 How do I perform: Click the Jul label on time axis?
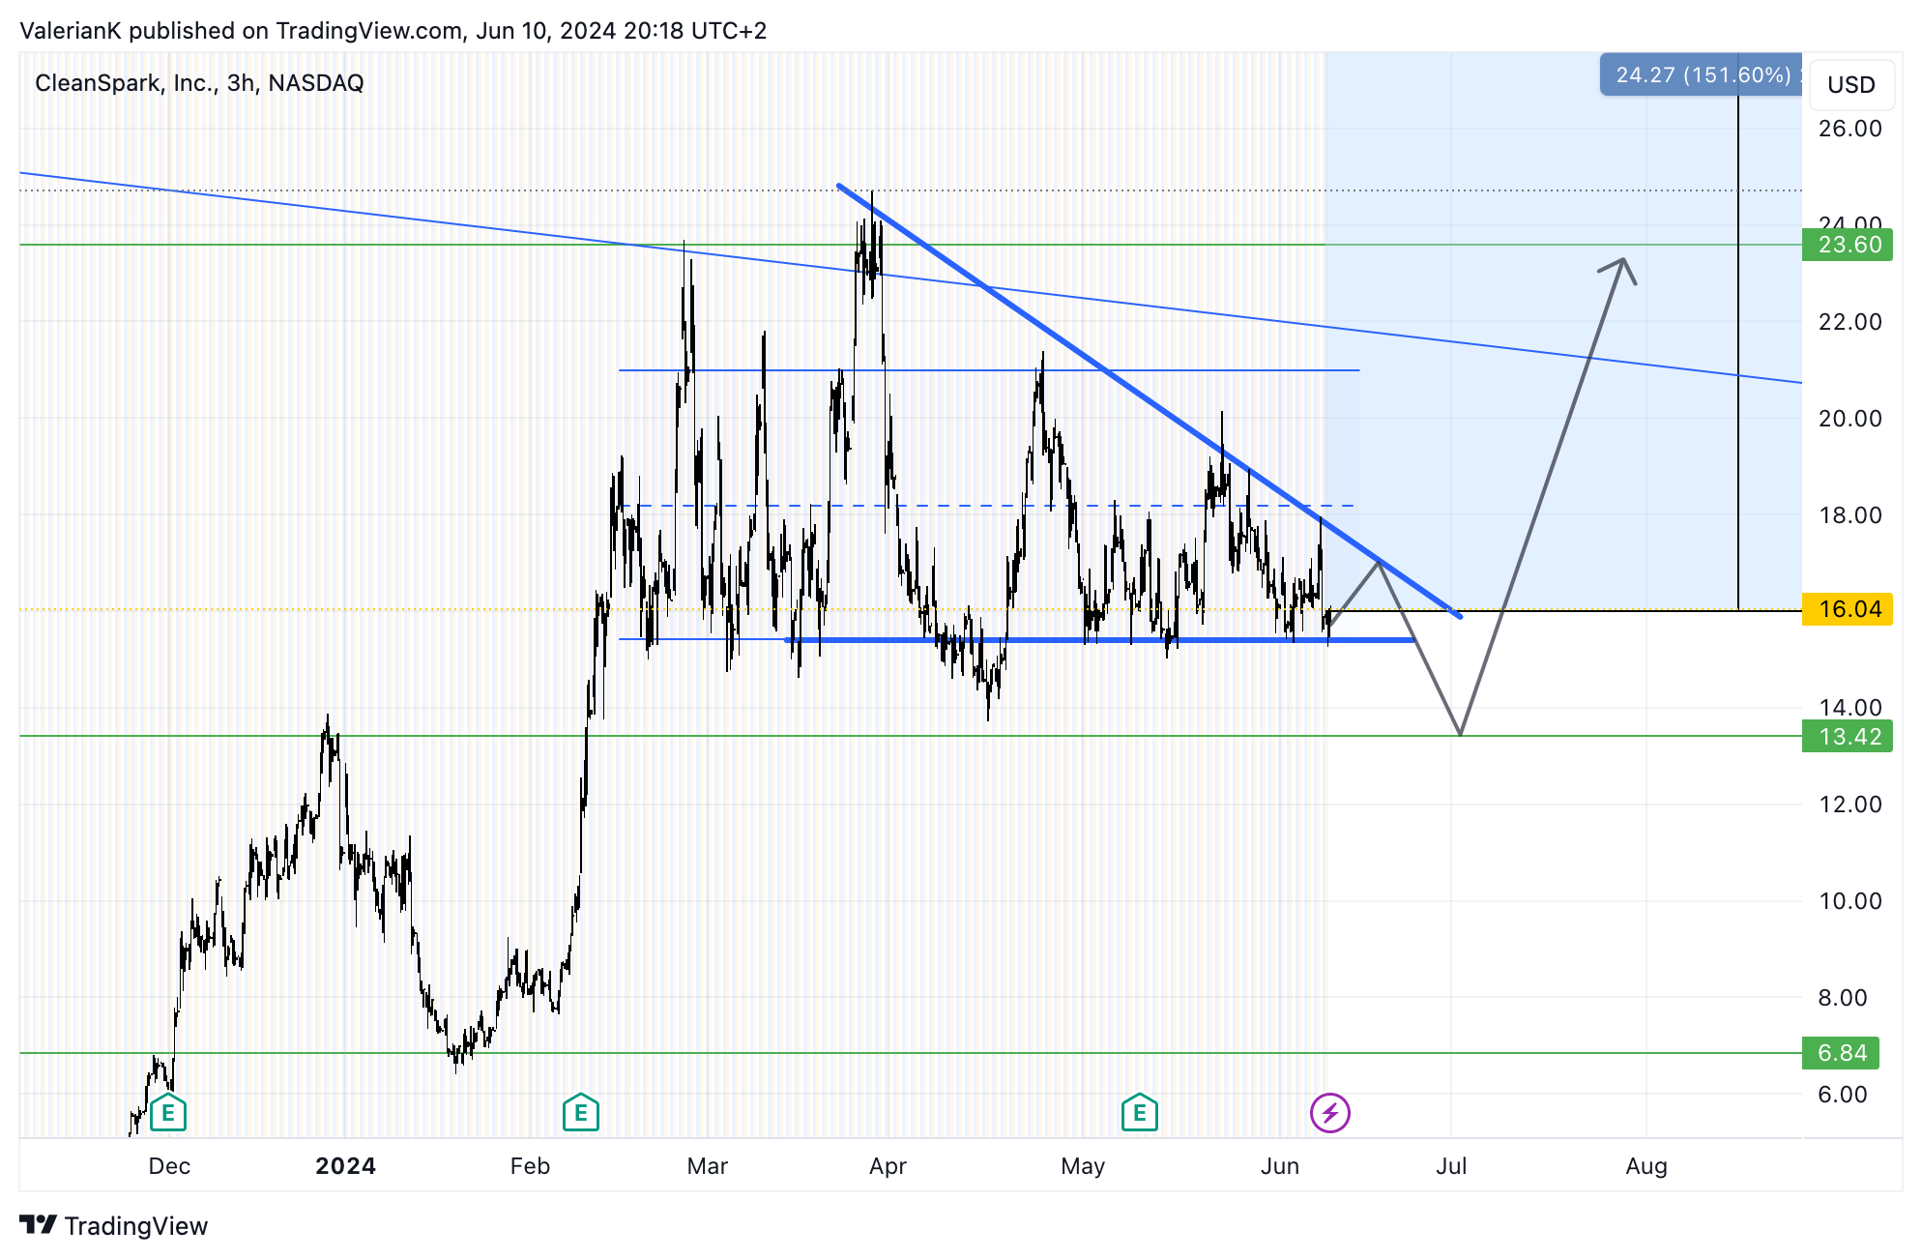pyautogui.click(x=1451, y=1166)
